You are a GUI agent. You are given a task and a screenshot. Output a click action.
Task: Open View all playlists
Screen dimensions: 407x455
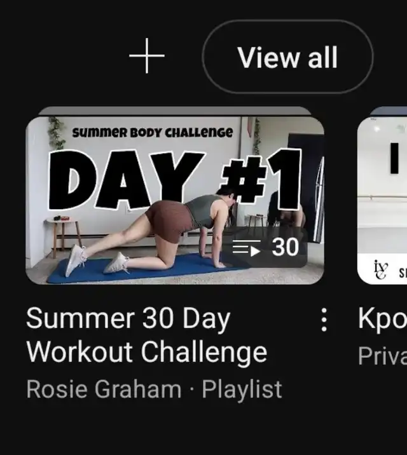tap(287, 57)
